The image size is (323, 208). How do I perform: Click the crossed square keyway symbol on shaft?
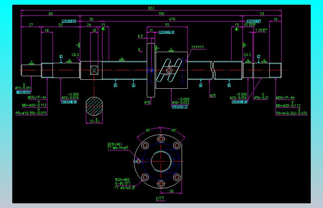coord(94,70)
